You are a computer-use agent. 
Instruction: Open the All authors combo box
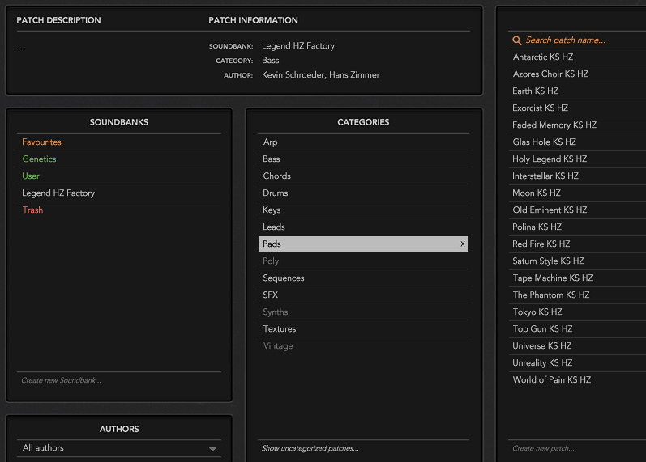coord(113,448)
